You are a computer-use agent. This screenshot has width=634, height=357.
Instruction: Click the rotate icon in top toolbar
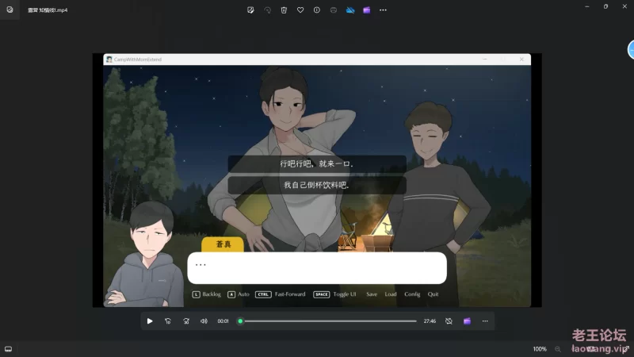coord(267,10)
